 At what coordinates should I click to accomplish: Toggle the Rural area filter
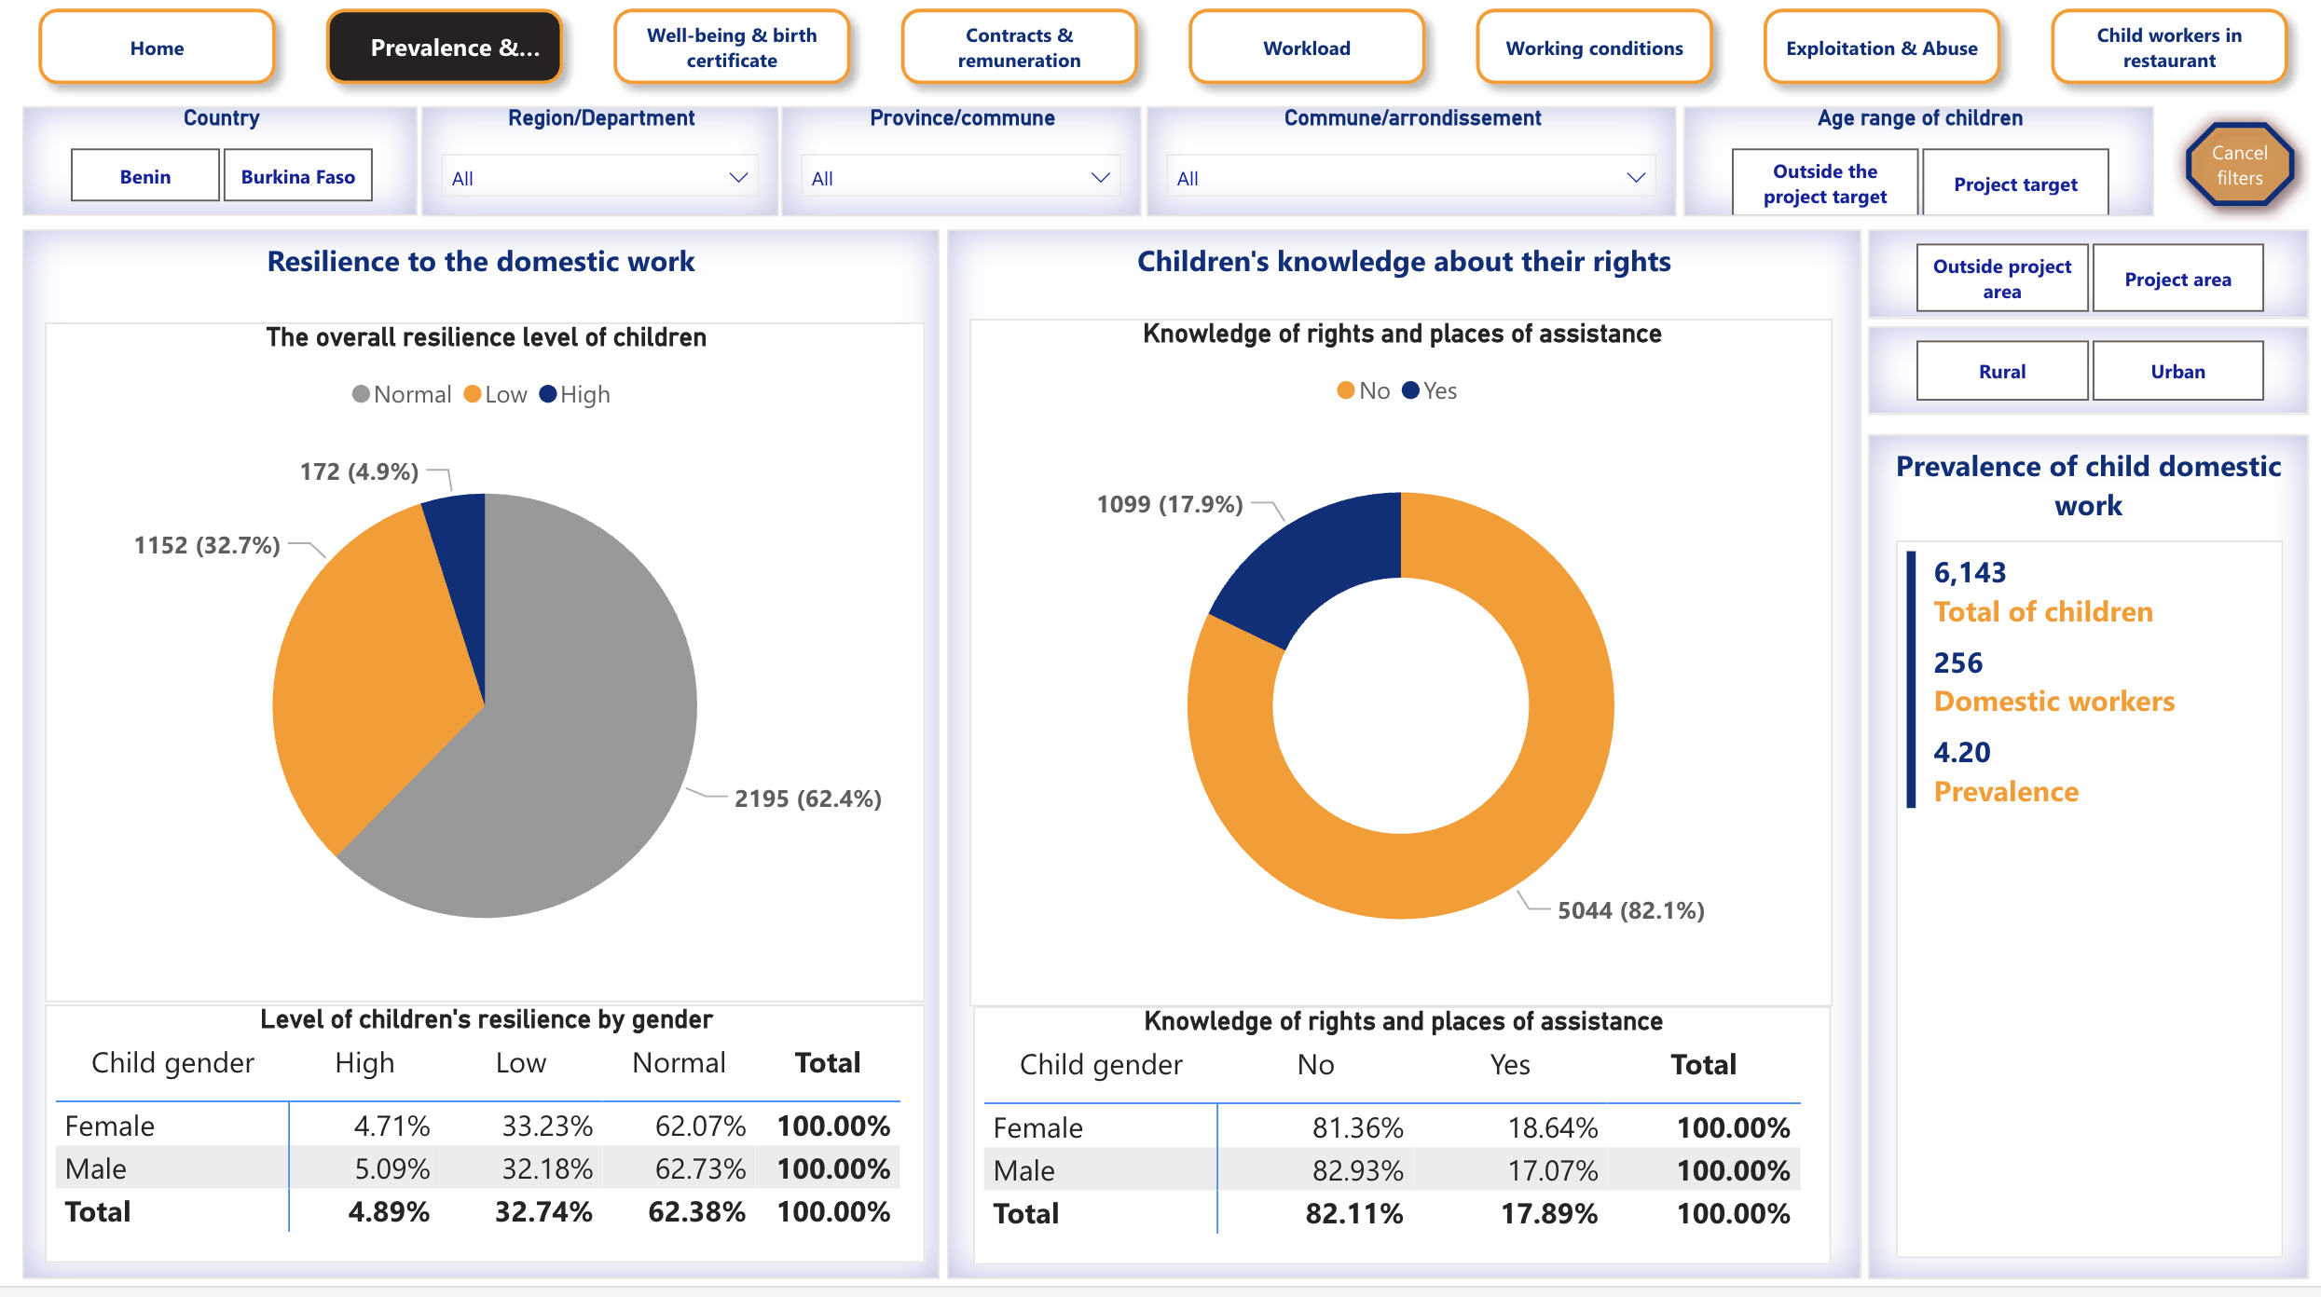(2001, 371)
